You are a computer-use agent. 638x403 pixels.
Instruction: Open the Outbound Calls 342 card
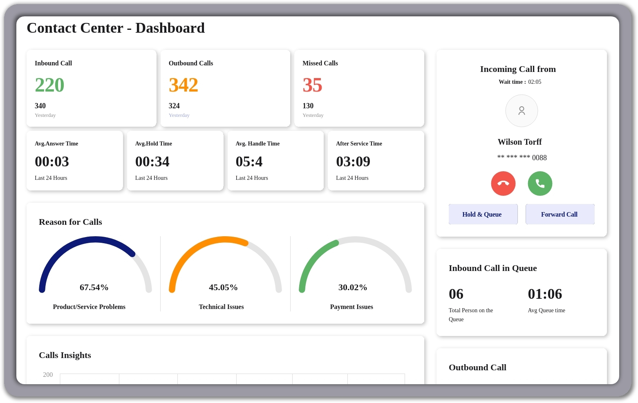pyautogui.click(x=225, y=88)
